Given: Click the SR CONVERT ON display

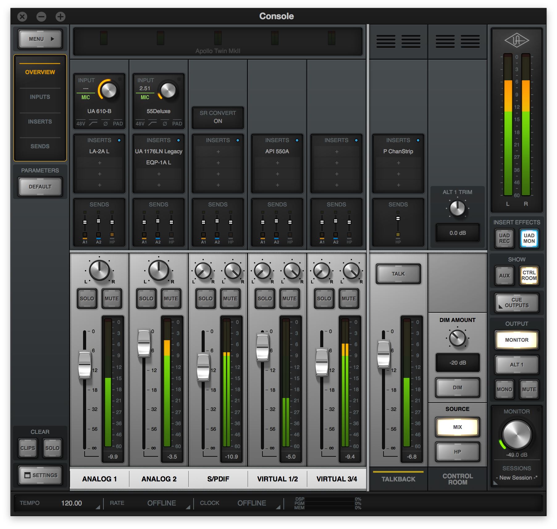Looking at the screenshot, I should coord(218,117).
